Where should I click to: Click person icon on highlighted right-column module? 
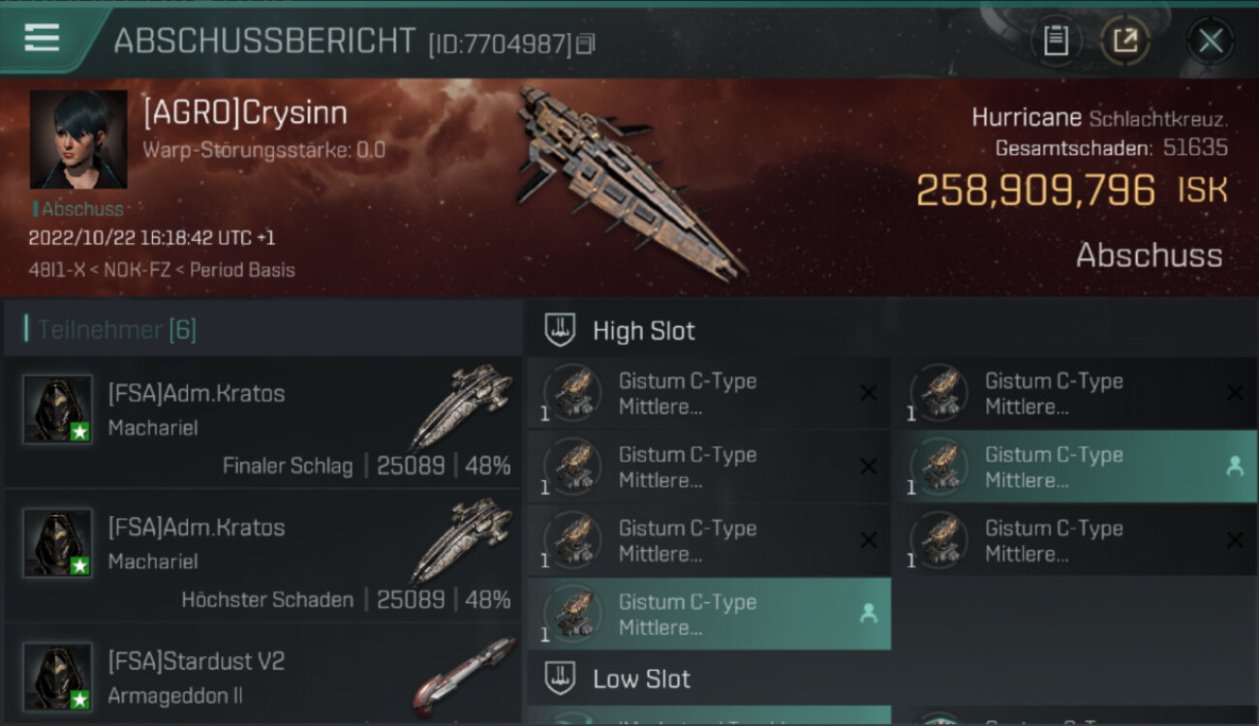tap(1234, 467)
